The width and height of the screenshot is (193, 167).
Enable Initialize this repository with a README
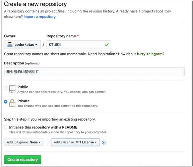tap(6, 127)
